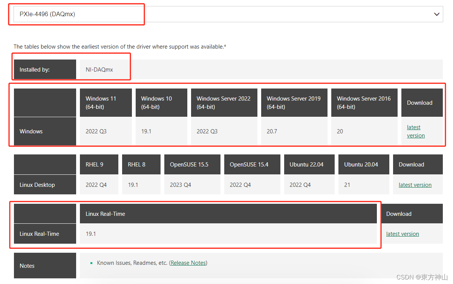Click the Known Issues, Readmes, etc. text

click(132, 263)
